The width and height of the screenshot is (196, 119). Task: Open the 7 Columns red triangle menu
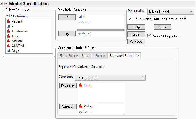pos(7,16)
